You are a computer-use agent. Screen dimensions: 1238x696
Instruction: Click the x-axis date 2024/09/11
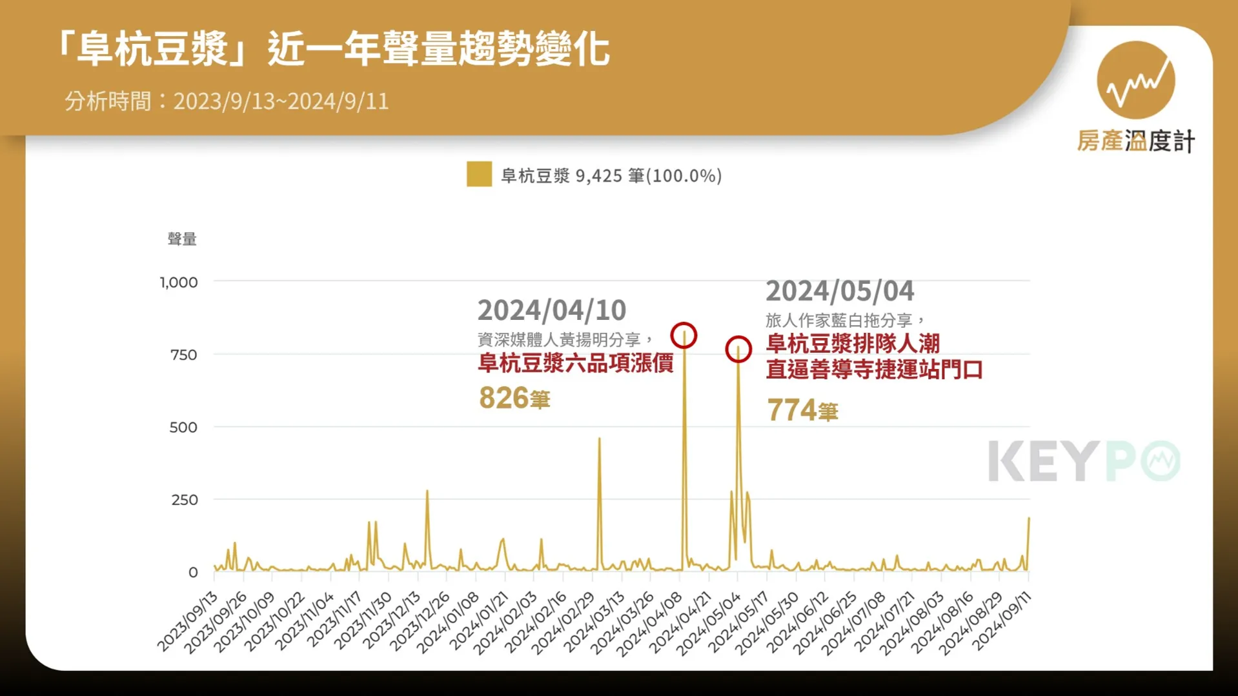coord(1001,622)
